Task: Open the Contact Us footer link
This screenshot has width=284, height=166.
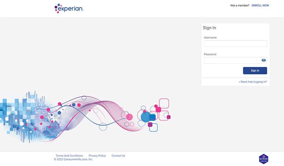Action: click(118, 156)
